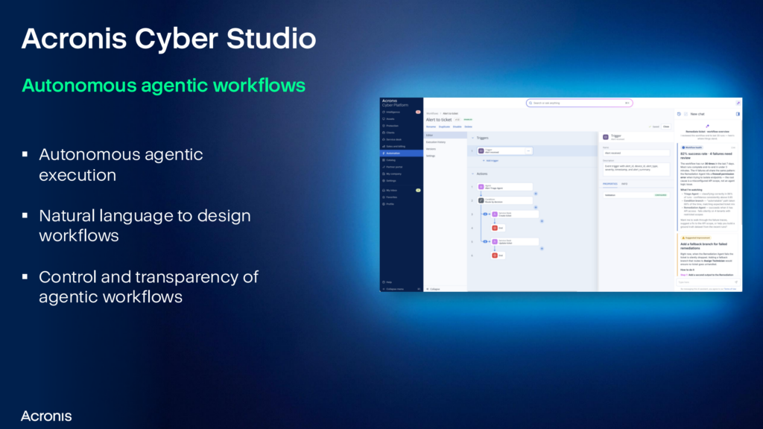The width and height of the screenshot is (763, 429).
Task: Click plus button beside Create ticket node
Action: coord(542,220)
